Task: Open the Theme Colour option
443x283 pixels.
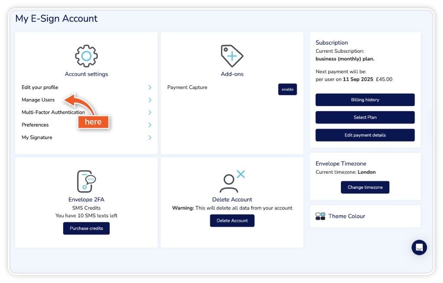Action: coord(347,216)
